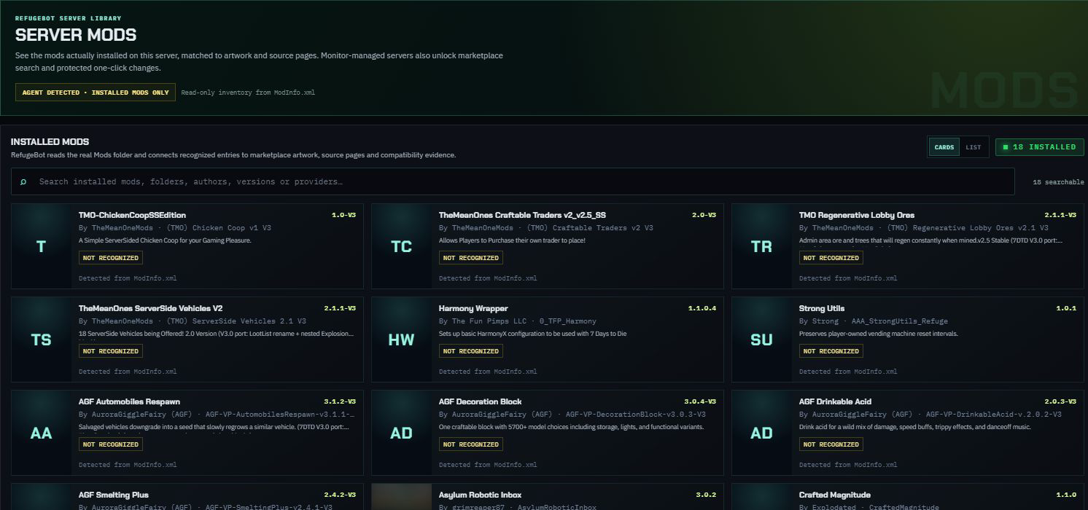Click the Agent Detected installed mods only badge
The image size is (1088, 510).
[x=96, y=93]
